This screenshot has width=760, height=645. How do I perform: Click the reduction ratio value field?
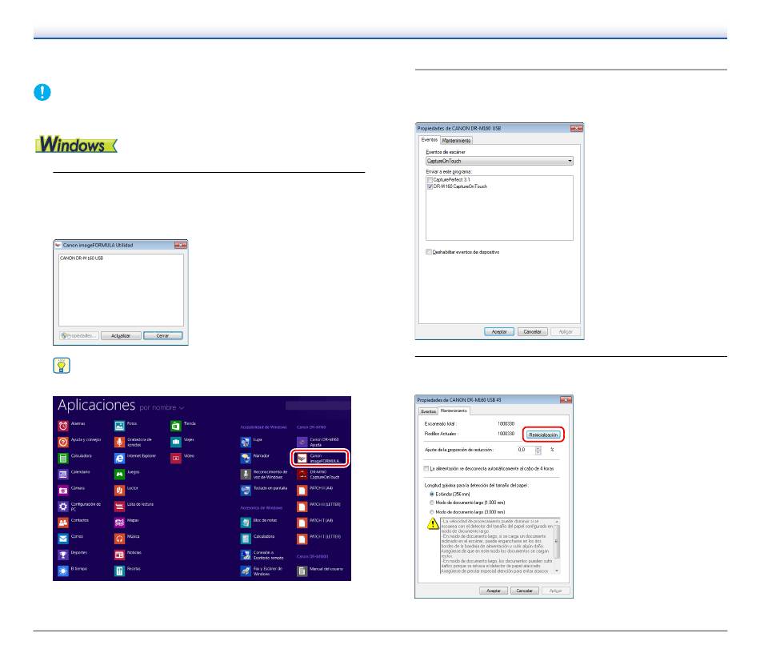click(526, 450)
